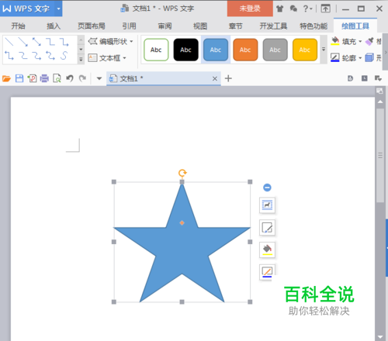Collapse the floating toolbar minus button
The width and height of the screenshot is (388, 341).
tap(267, 188)
